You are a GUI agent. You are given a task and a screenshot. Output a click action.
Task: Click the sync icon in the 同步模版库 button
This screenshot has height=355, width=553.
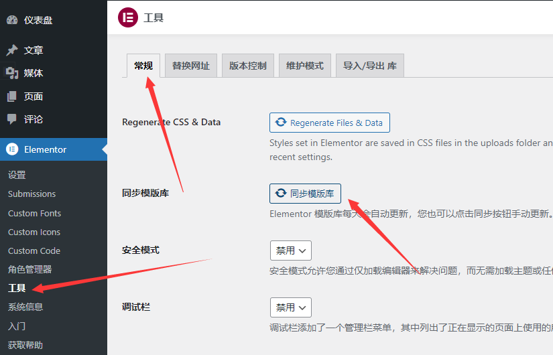tap(281, 193)
